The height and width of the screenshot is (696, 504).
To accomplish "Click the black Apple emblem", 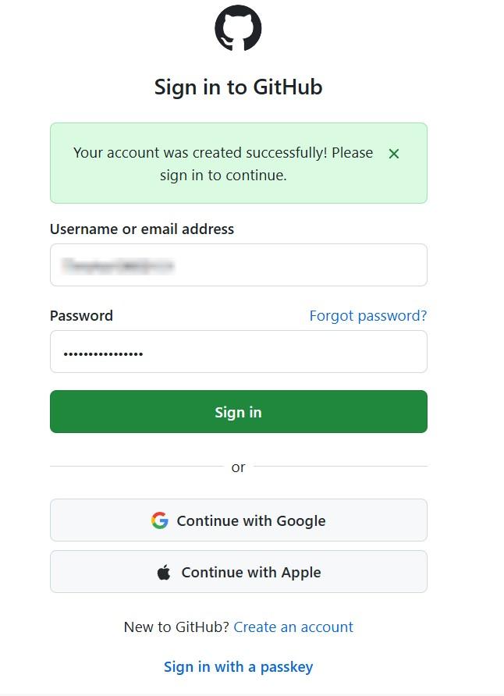I will (162, 572).
